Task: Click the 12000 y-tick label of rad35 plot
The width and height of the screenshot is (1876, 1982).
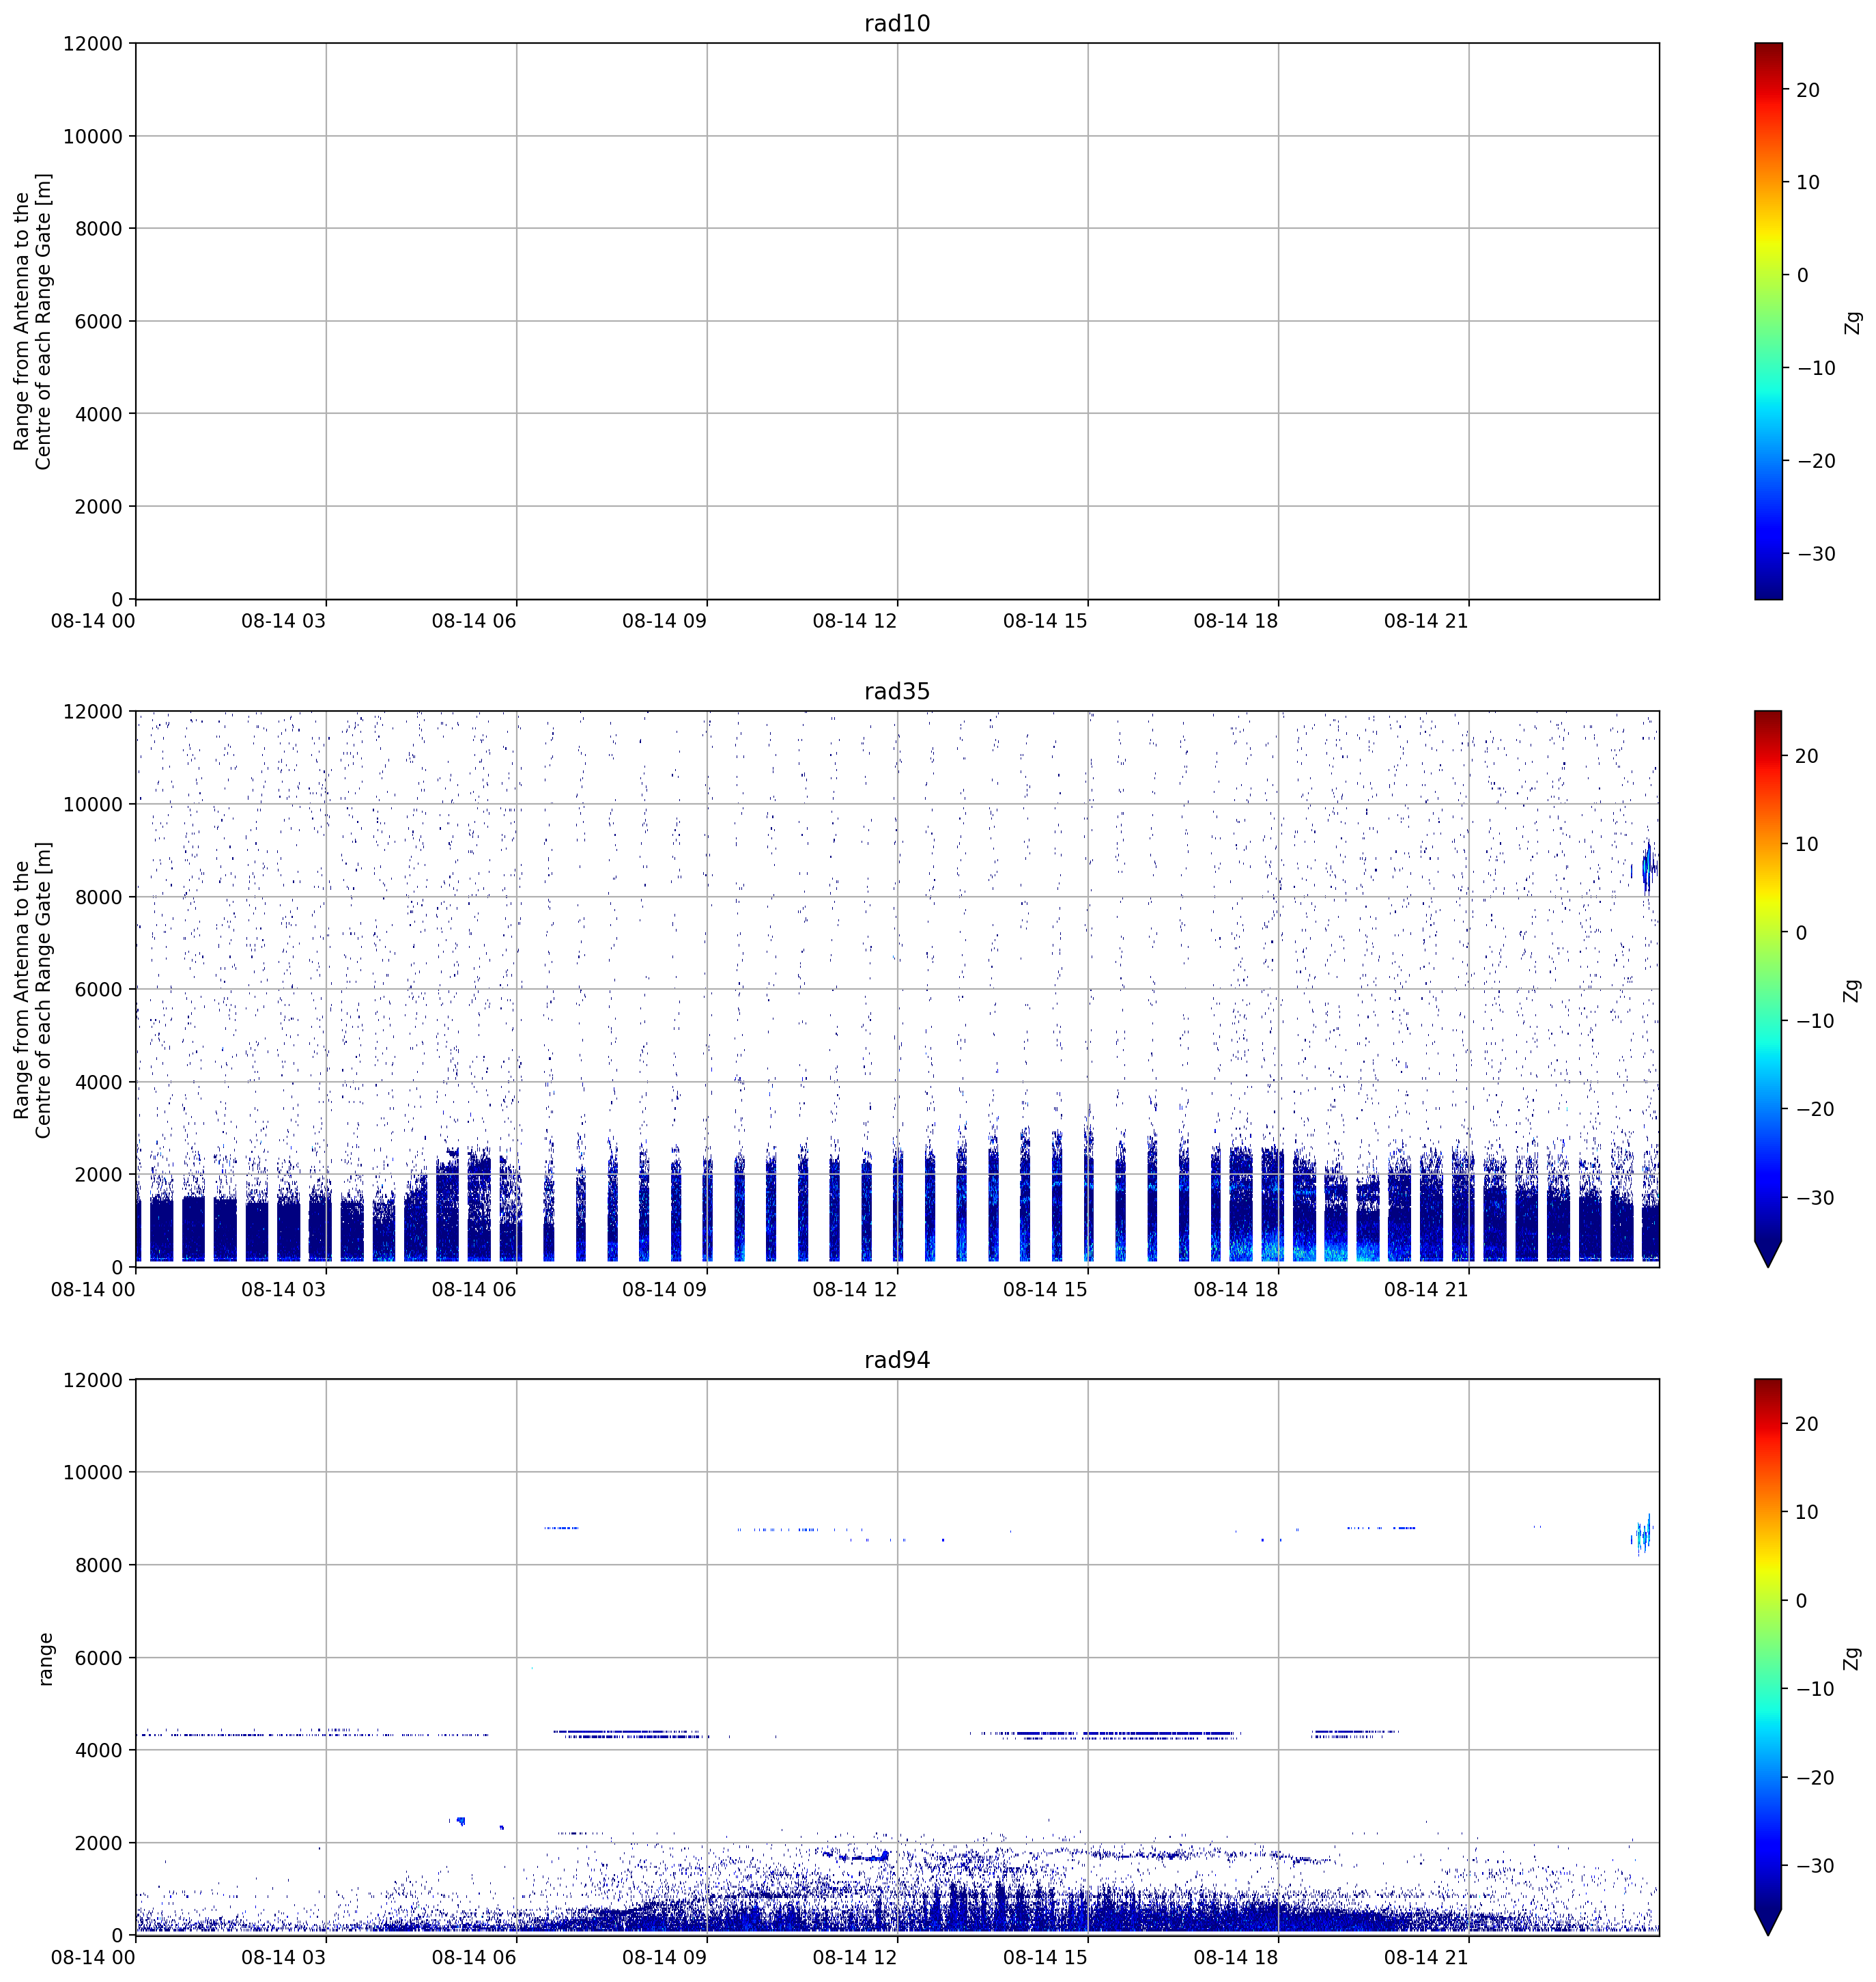Action: (93, 712)
